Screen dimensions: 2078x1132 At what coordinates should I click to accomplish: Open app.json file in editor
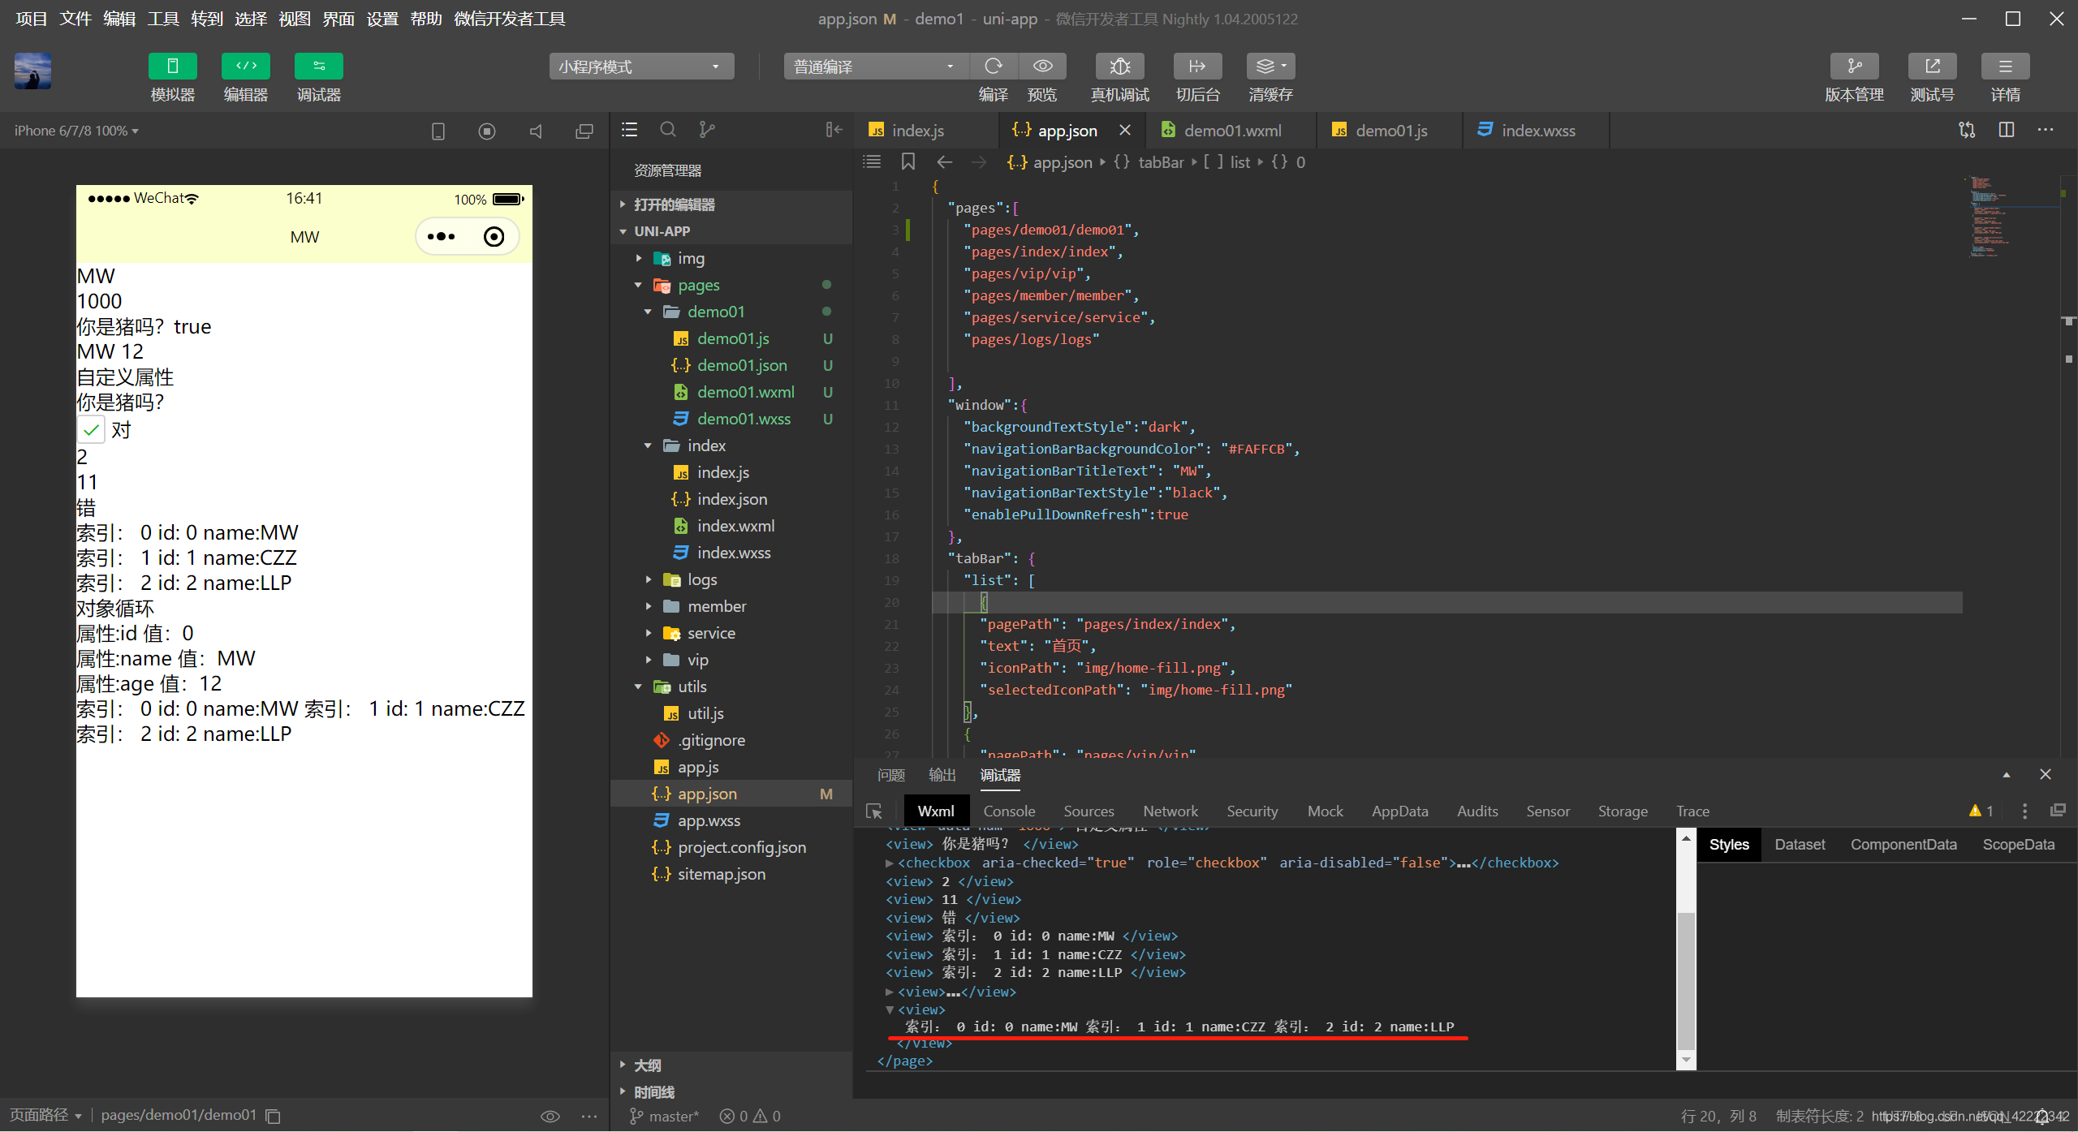tap(708, 794)
